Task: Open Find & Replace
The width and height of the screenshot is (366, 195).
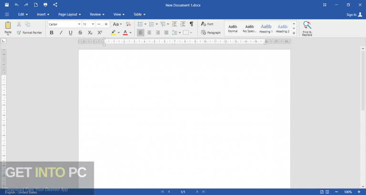Action: pos(307,29)
